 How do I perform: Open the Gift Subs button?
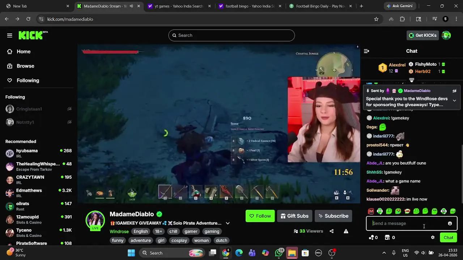[x=294, y=216]
